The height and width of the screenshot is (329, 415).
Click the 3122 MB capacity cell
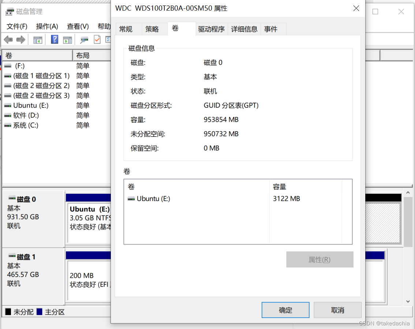[x=287, y=199]
